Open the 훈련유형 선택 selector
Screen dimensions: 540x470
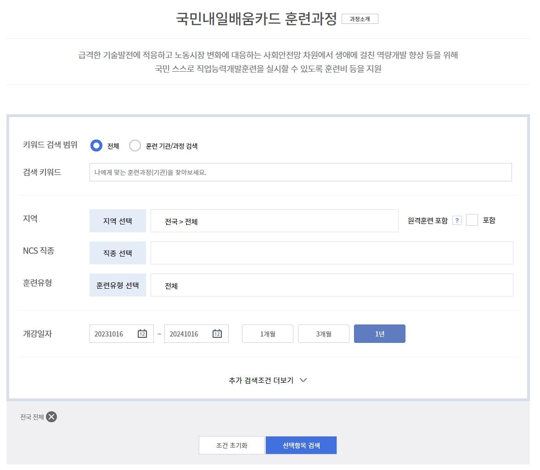tap(118, 285)
